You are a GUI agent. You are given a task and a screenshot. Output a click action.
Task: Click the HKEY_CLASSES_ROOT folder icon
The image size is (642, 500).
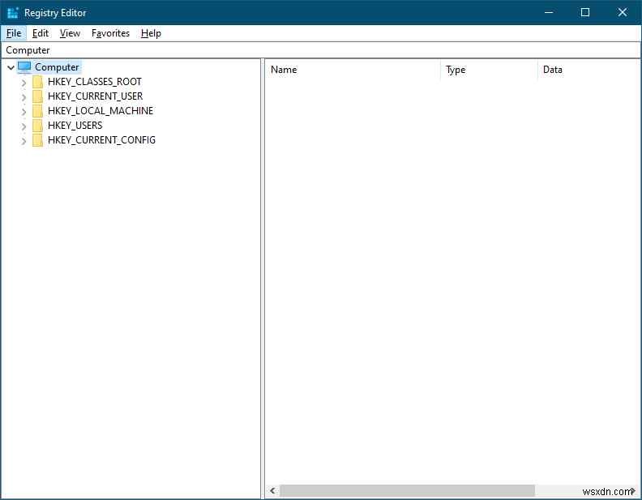[x=37, y=82]
